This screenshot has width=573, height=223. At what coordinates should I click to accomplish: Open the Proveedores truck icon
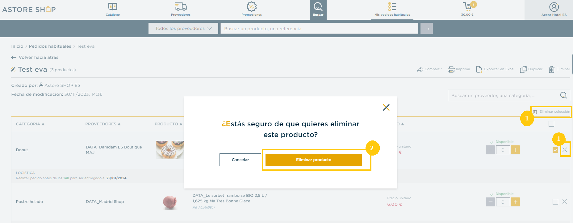(x=181, y=6)
